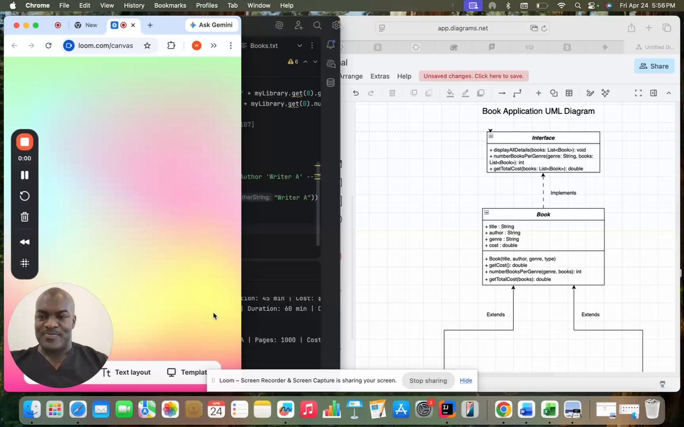Select Freehand drawing tool in diagrams.net
The height and width of the screenshot is (427, 684).
pyautogui.click(x=590, y=93)
